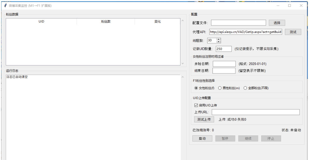Image resolution: width=309 pixels, height=160 pixels.
Task: Focus the 结束日期 input field
Action: 224,71
